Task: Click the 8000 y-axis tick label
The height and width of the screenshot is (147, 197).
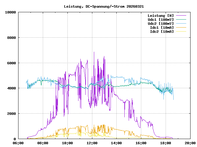Action: (x=11, y=38)
